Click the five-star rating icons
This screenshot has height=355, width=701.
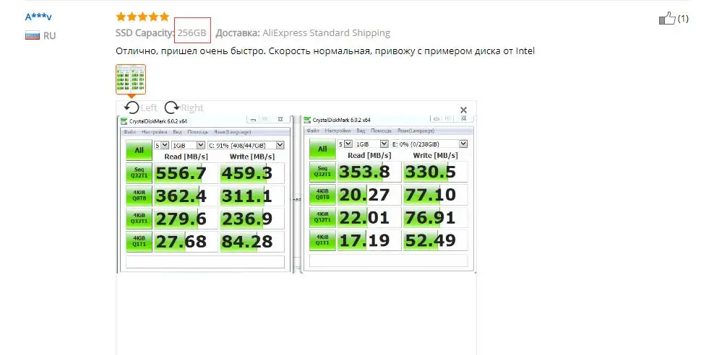pos(142,17)
